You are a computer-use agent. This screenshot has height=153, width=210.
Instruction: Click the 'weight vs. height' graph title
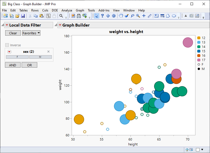[126, 32]
